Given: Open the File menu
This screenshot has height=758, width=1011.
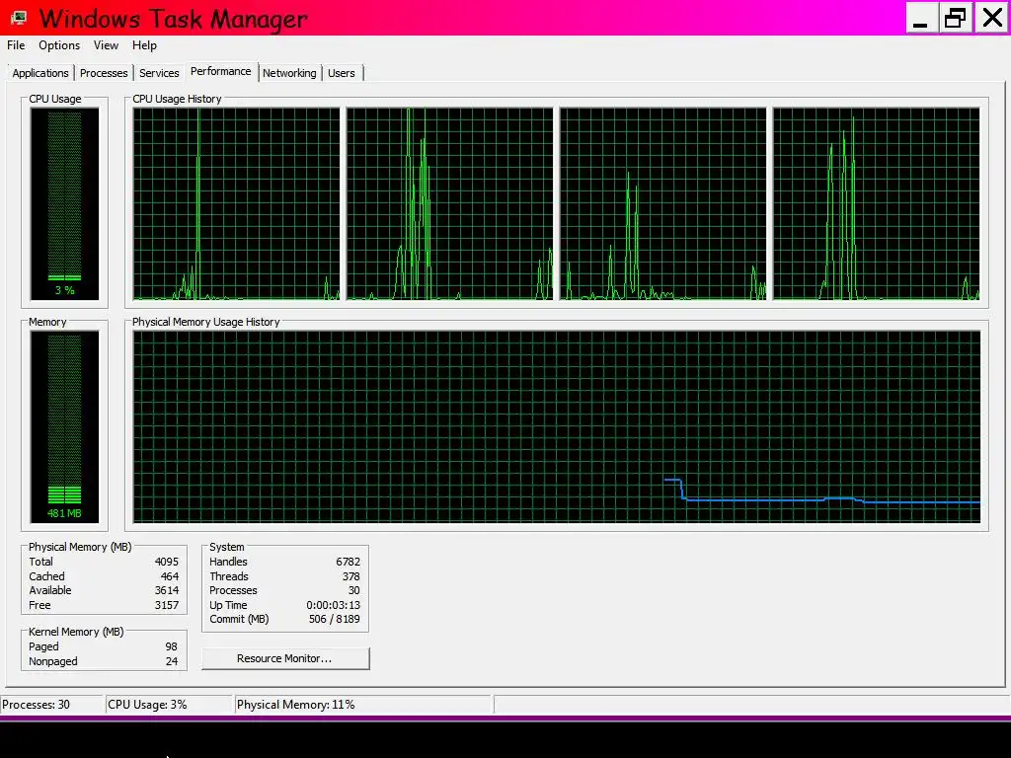Looking at the screenshot, I should pyautogui.click(x=16, y=45).
